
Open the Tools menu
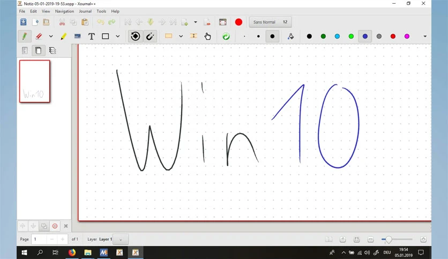click(x=101, y=11)
